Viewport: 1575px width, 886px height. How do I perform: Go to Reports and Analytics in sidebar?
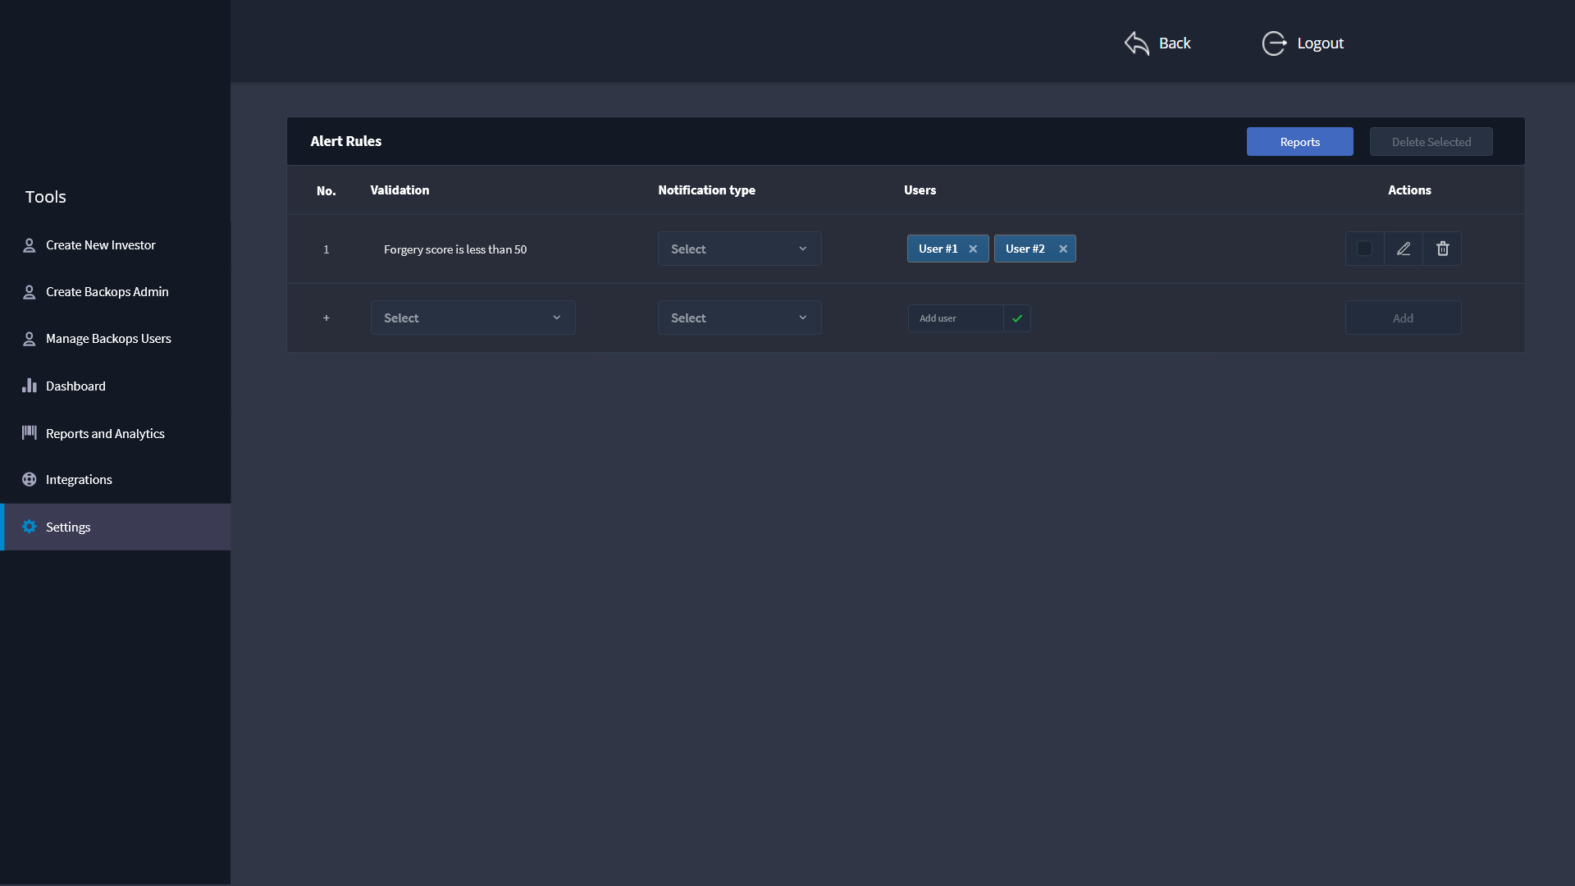tap(105, 433)
